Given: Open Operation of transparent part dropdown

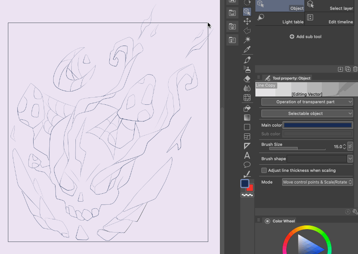Looking at the screenshot, I should pos(307,102).
